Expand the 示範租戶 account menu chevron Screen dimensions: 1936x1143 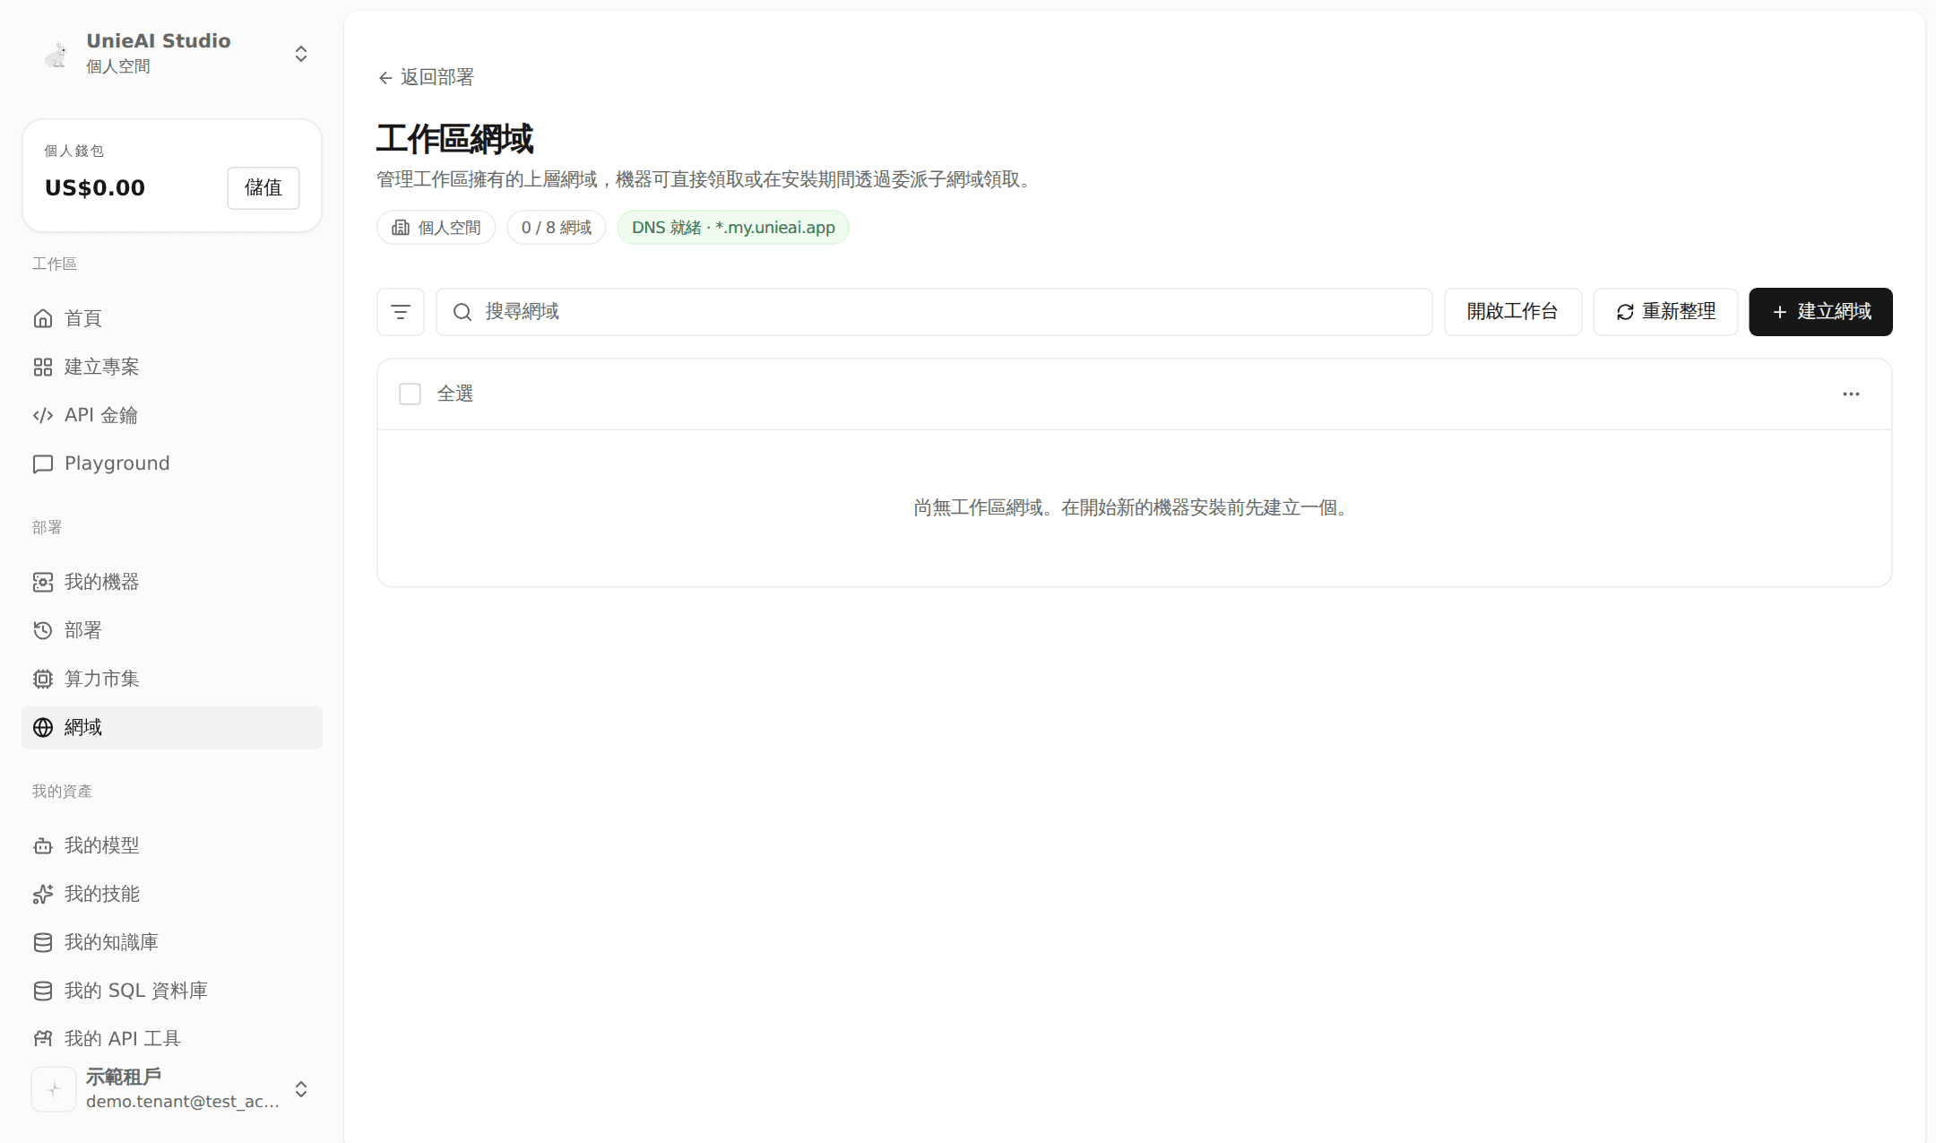pos(301,1089)
